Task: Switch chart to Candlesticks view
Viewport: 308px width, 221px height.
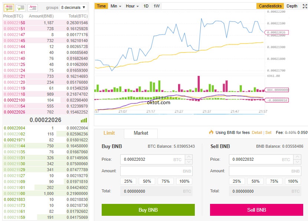Action: 270,6
